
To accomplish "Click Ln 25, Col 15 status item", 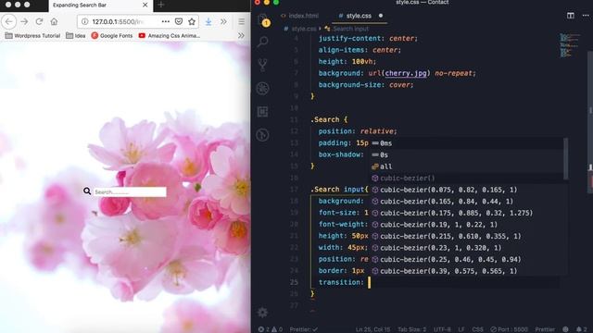I will pyautogui.click(x=372, y=329).
